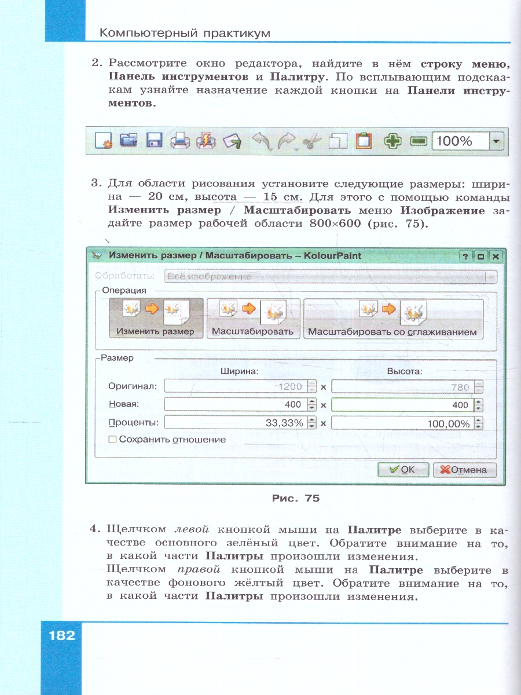Screen dimensions: 521x695
Task: Click the Cut scissors icon
Action: (311, 141)
